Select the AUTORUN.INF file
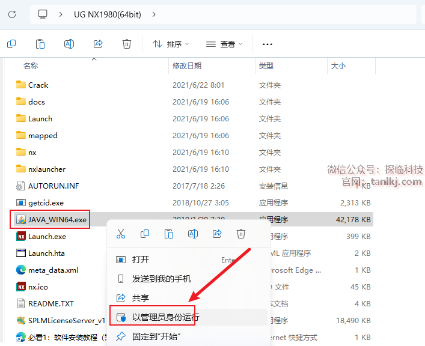 47,186
